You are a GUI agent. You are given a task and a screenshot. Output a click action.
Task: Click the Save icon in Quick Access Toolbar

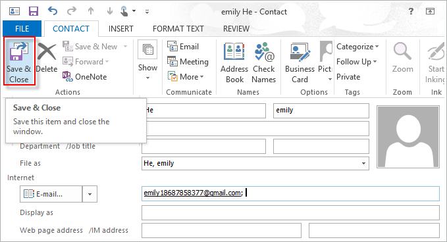tap(34, 11)
